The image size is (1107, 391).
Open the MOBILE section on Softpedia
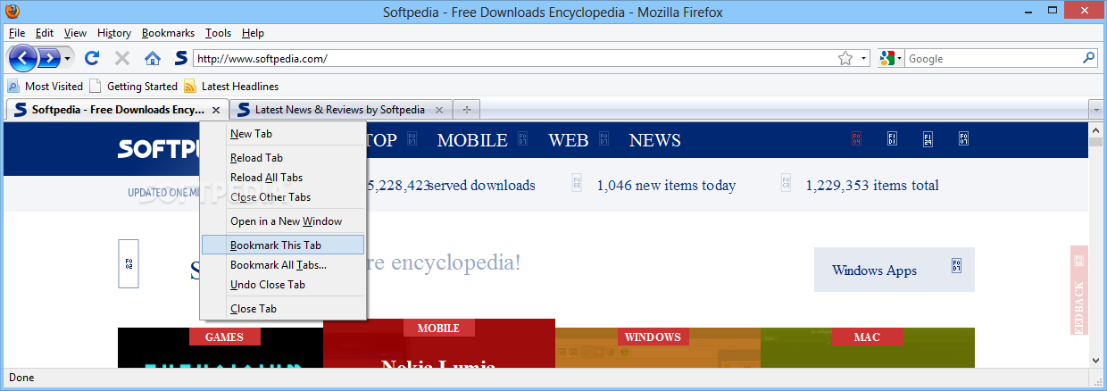pos(472,140)
